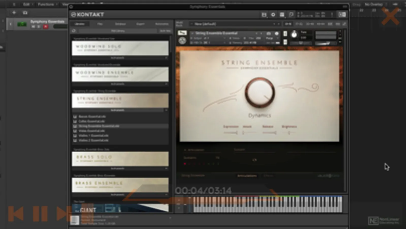Click the minimized view icon in Kontakt header
Viewport: 406px width, 229px height.
coord(291,15)
